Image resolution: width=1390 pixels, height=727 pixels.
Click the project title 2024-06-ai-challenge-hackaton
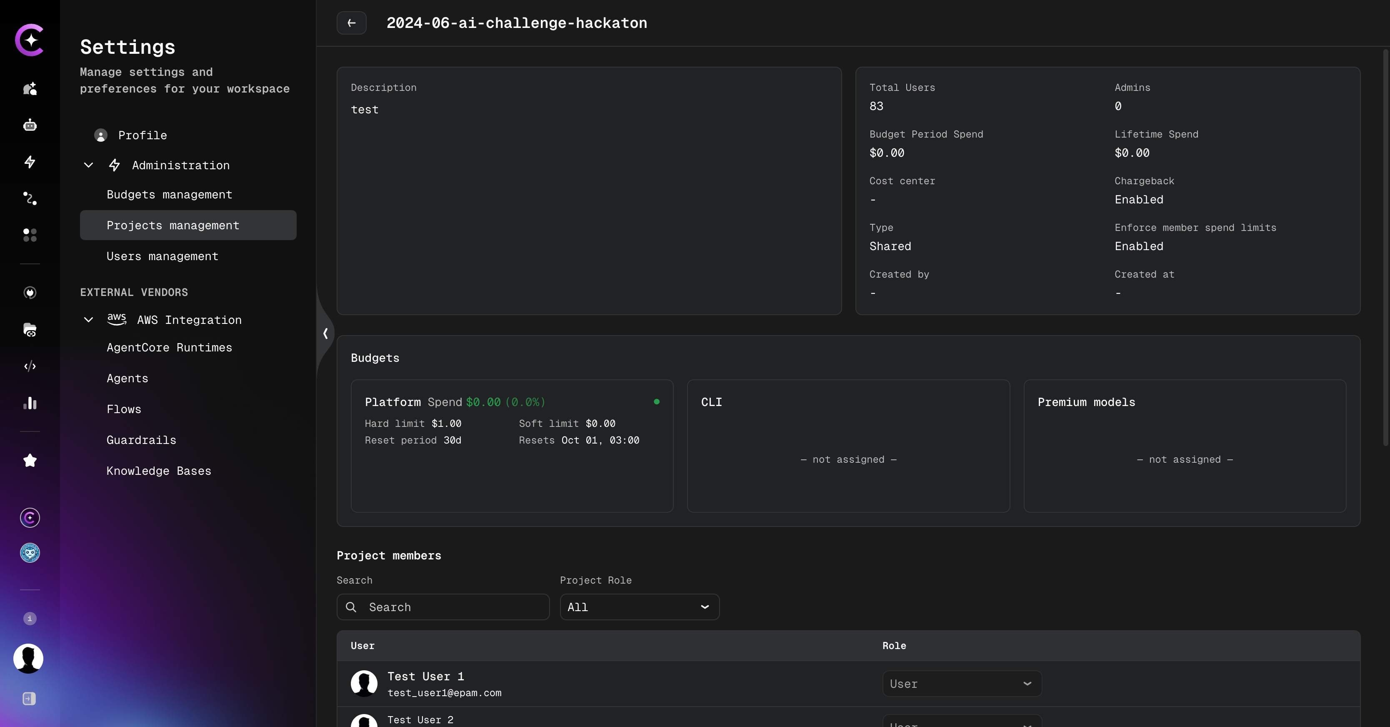pos(517,23)
